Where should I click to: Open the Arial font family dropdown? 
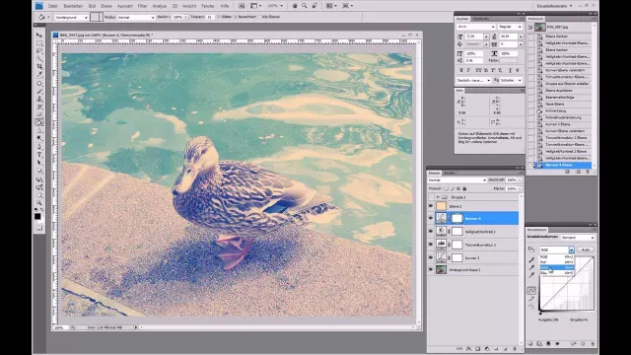[x=475, y=27]
